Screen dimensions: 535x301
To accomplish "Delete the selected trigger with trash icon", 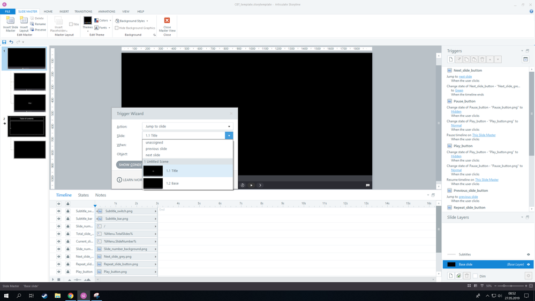I will pos(482,59).
